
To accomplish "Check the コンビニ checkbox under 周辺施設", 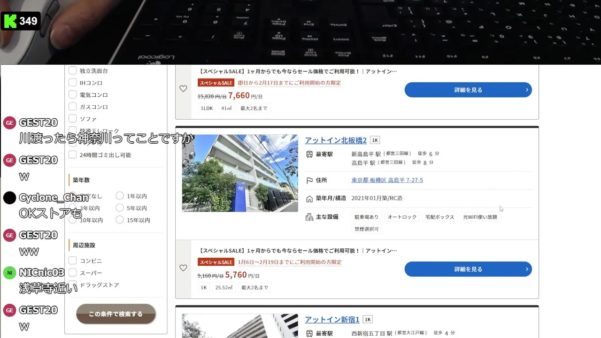I will pos(72,261).
